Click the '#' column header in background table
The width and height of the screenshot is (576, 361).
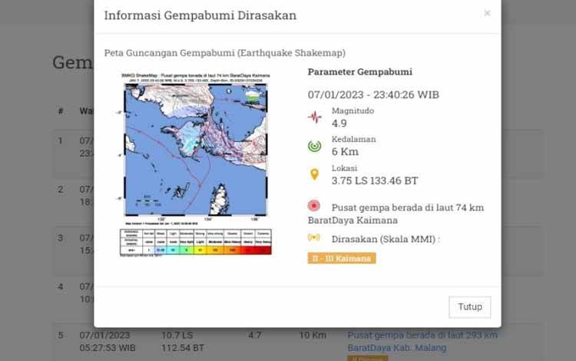[x=61, y=111]
